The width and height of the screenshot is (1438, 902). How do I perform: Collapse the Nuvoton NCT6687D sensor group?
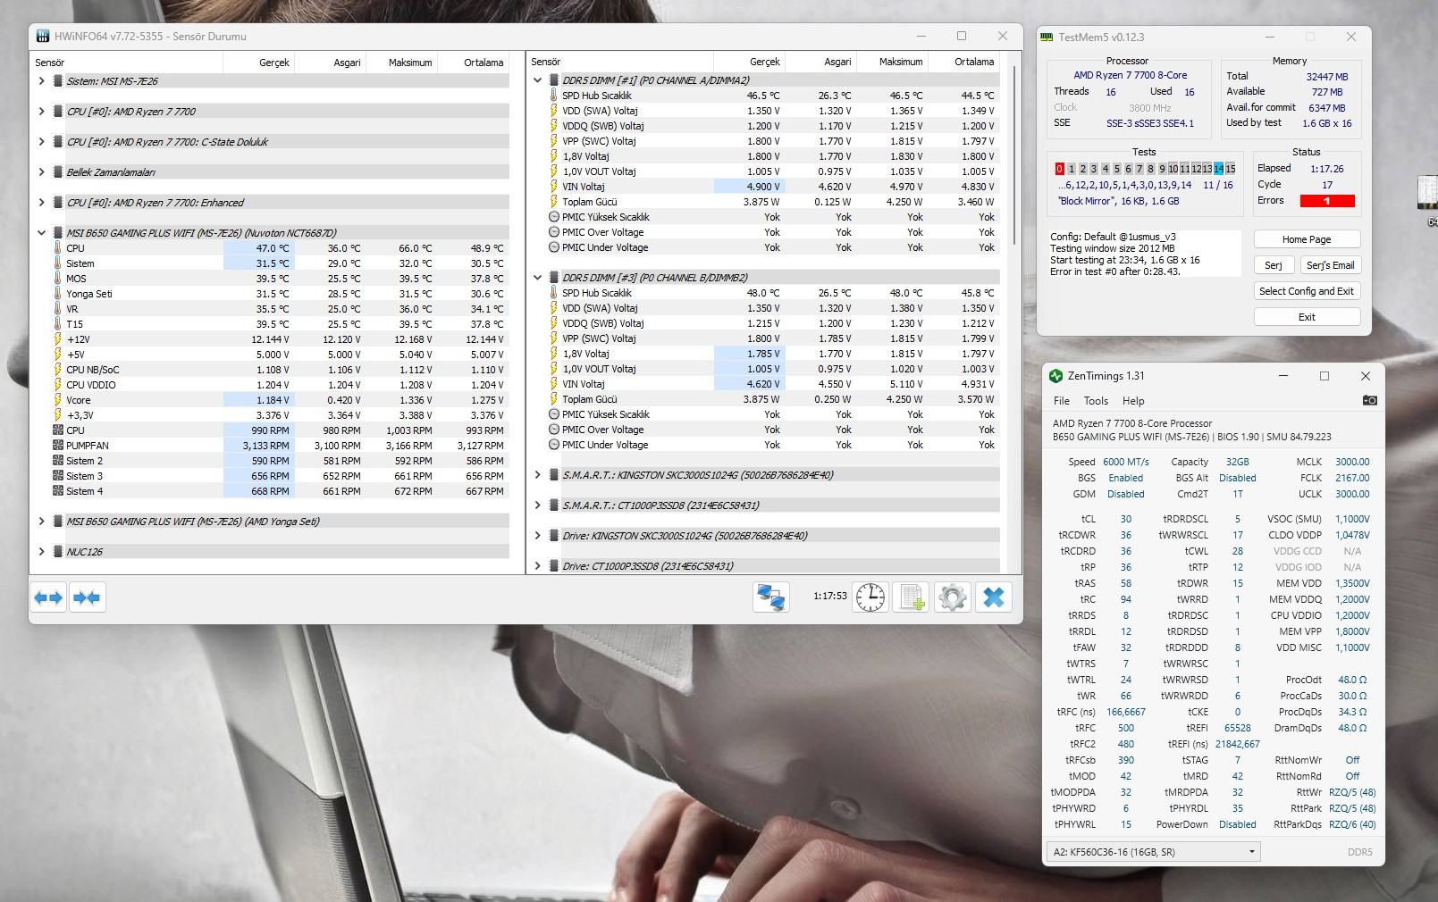41,232
